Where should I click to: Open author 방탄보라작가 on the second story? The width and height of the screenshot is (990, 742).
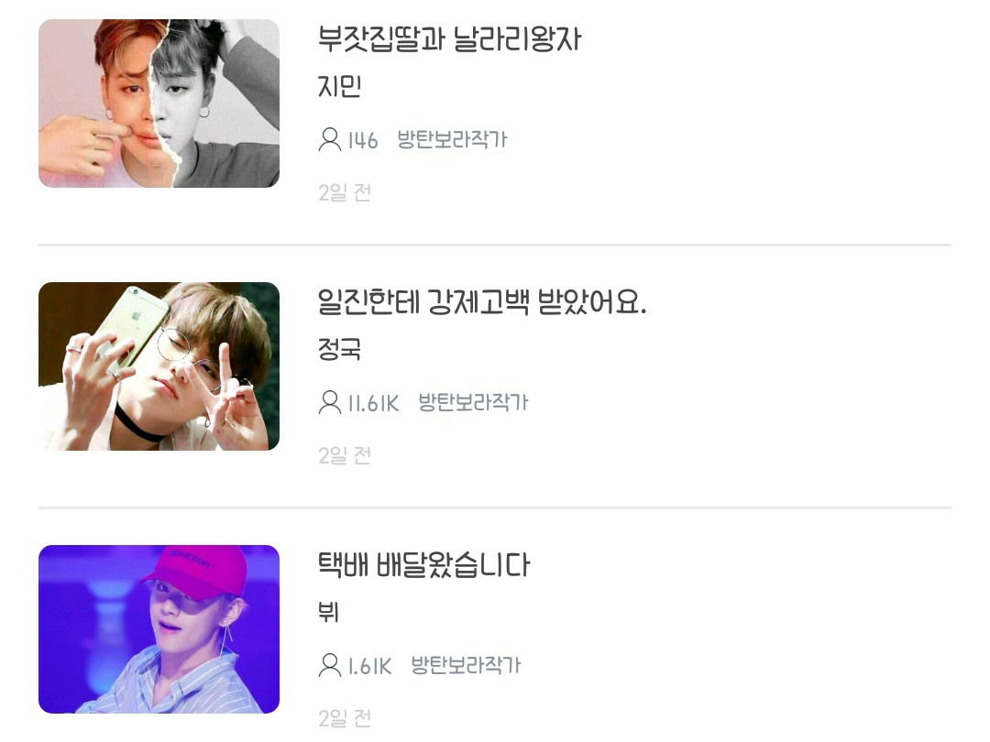pos(473,402)
